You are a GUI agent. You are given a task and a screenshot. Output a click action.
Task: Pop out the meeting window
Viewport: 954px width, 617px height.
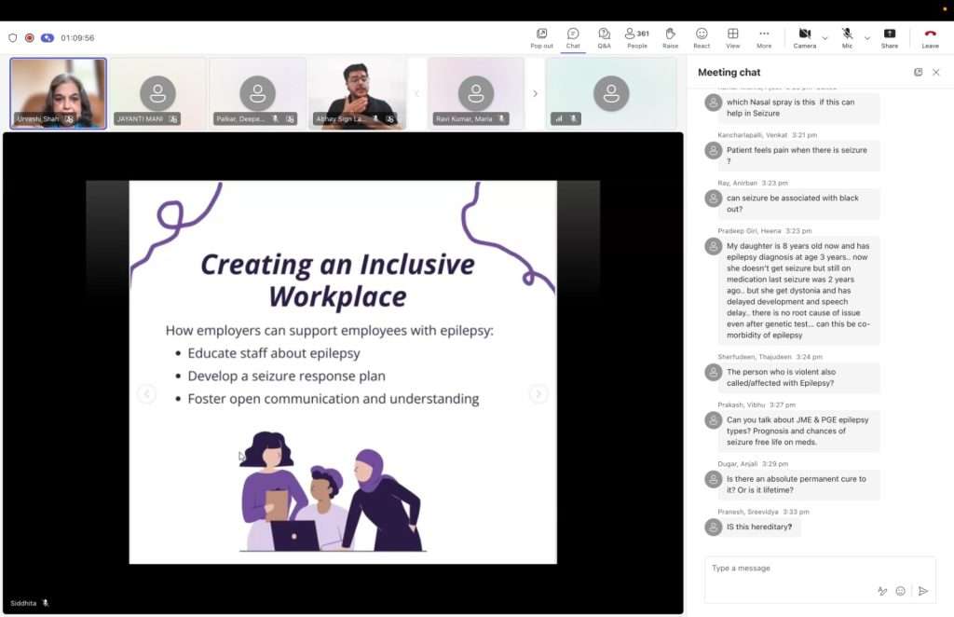(541, 37)
